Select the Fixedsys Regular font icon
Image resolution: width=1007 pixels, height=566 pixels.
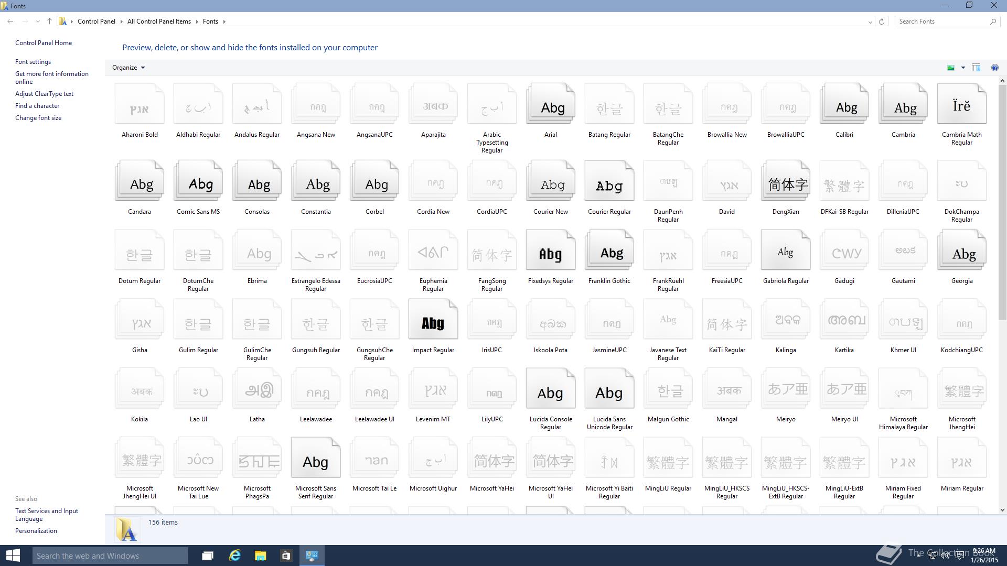[x=551, y=250]
